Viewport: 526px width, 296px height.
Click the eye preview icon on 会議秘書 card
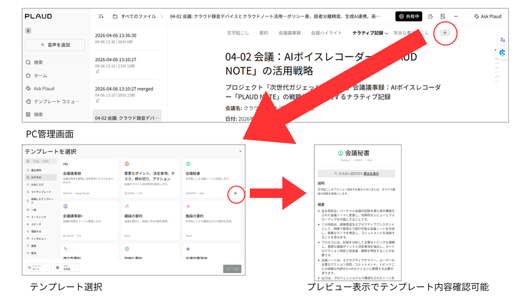click(235, 193)
